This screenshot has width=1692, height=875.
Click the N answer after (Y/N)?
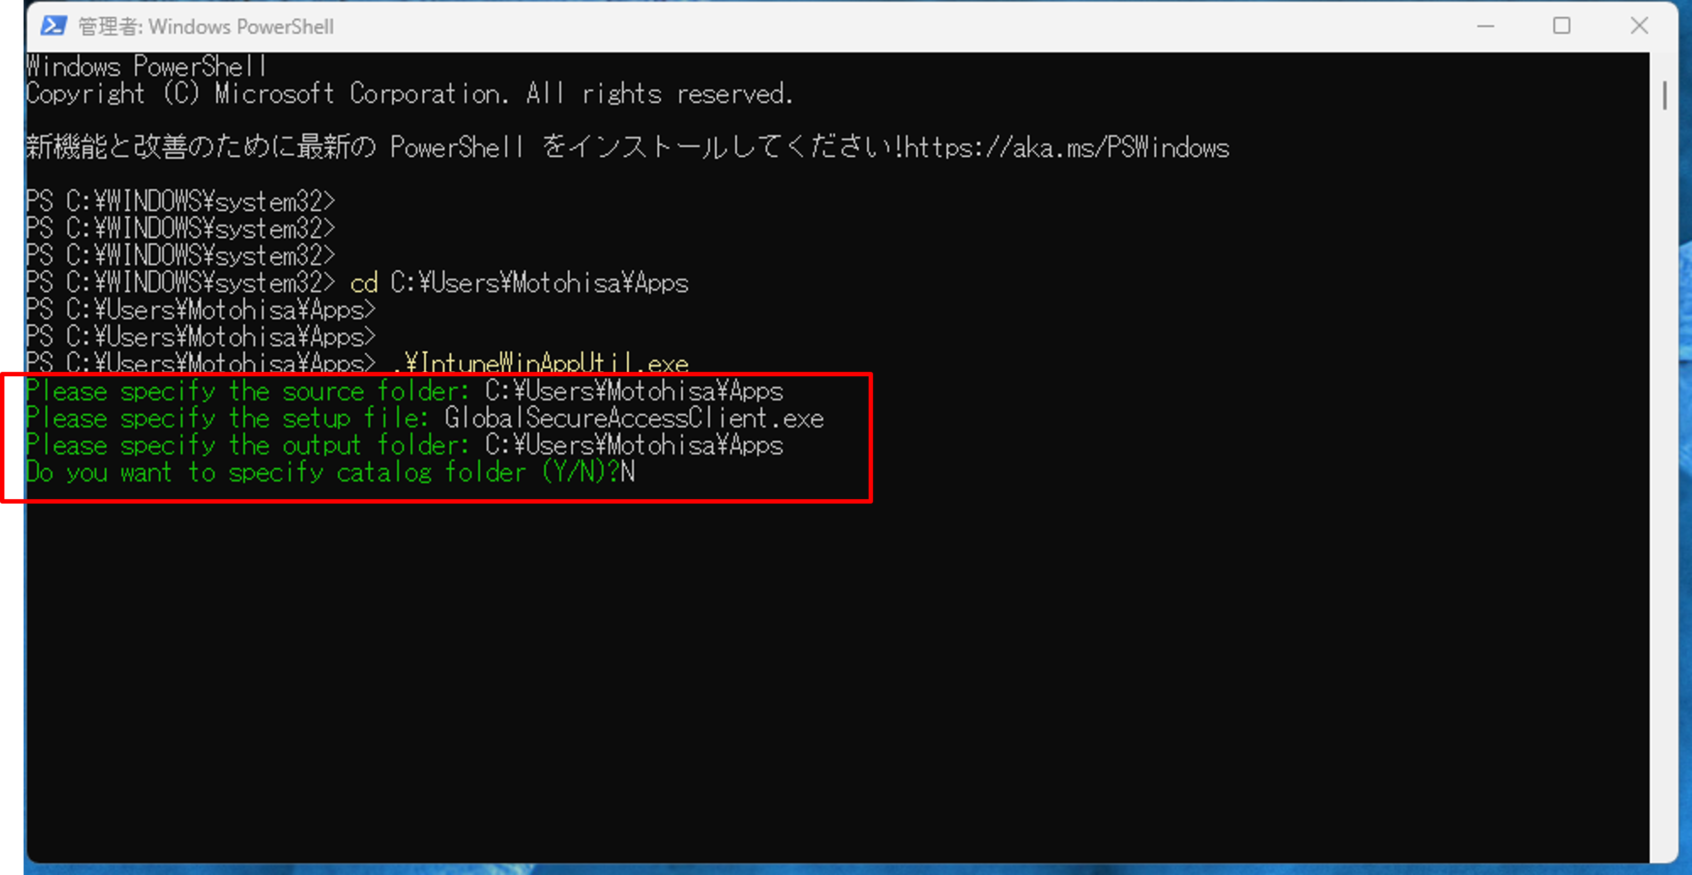pyautogui.click(x=628, y=473)
